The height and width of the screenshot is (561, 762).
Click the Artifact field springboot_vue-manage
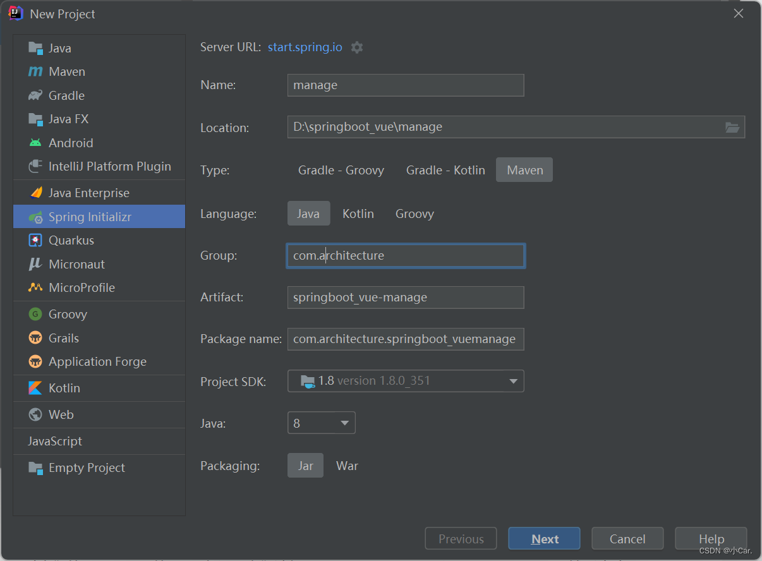(x=406, y=298)
